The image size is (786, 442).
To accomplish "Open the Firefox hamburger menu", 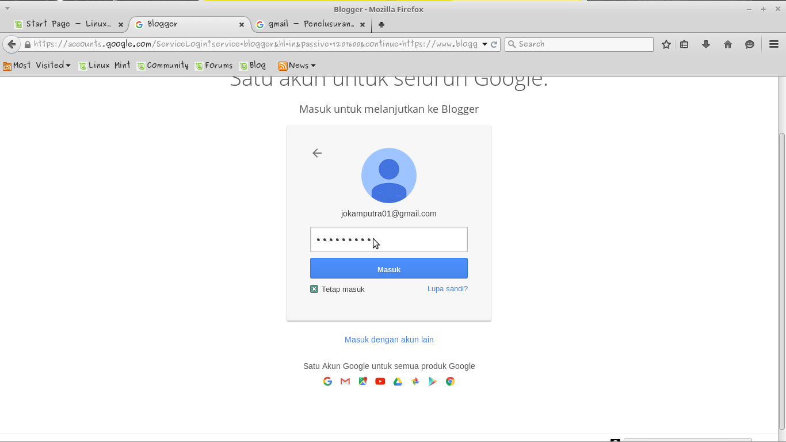I will tap(774, 44).
